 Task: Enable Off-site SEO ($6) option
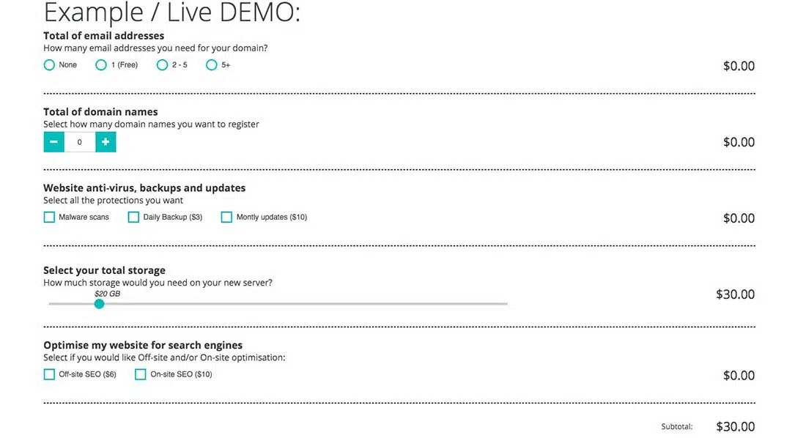coord(50,374)
